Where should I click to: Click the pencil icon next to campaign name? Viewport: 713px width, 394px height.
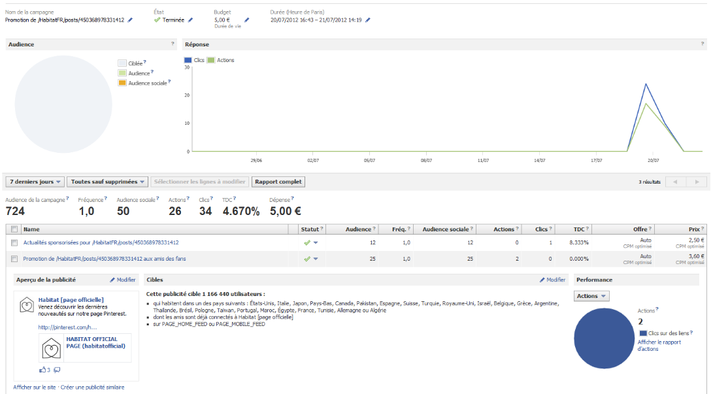point(130,20)
